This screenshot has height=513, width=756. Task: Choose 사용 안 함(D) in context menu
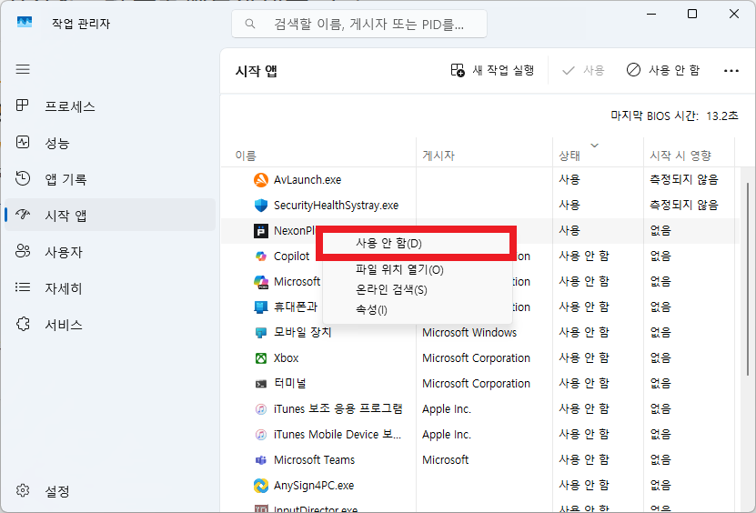pyautogui.click(x=417, y=244)
